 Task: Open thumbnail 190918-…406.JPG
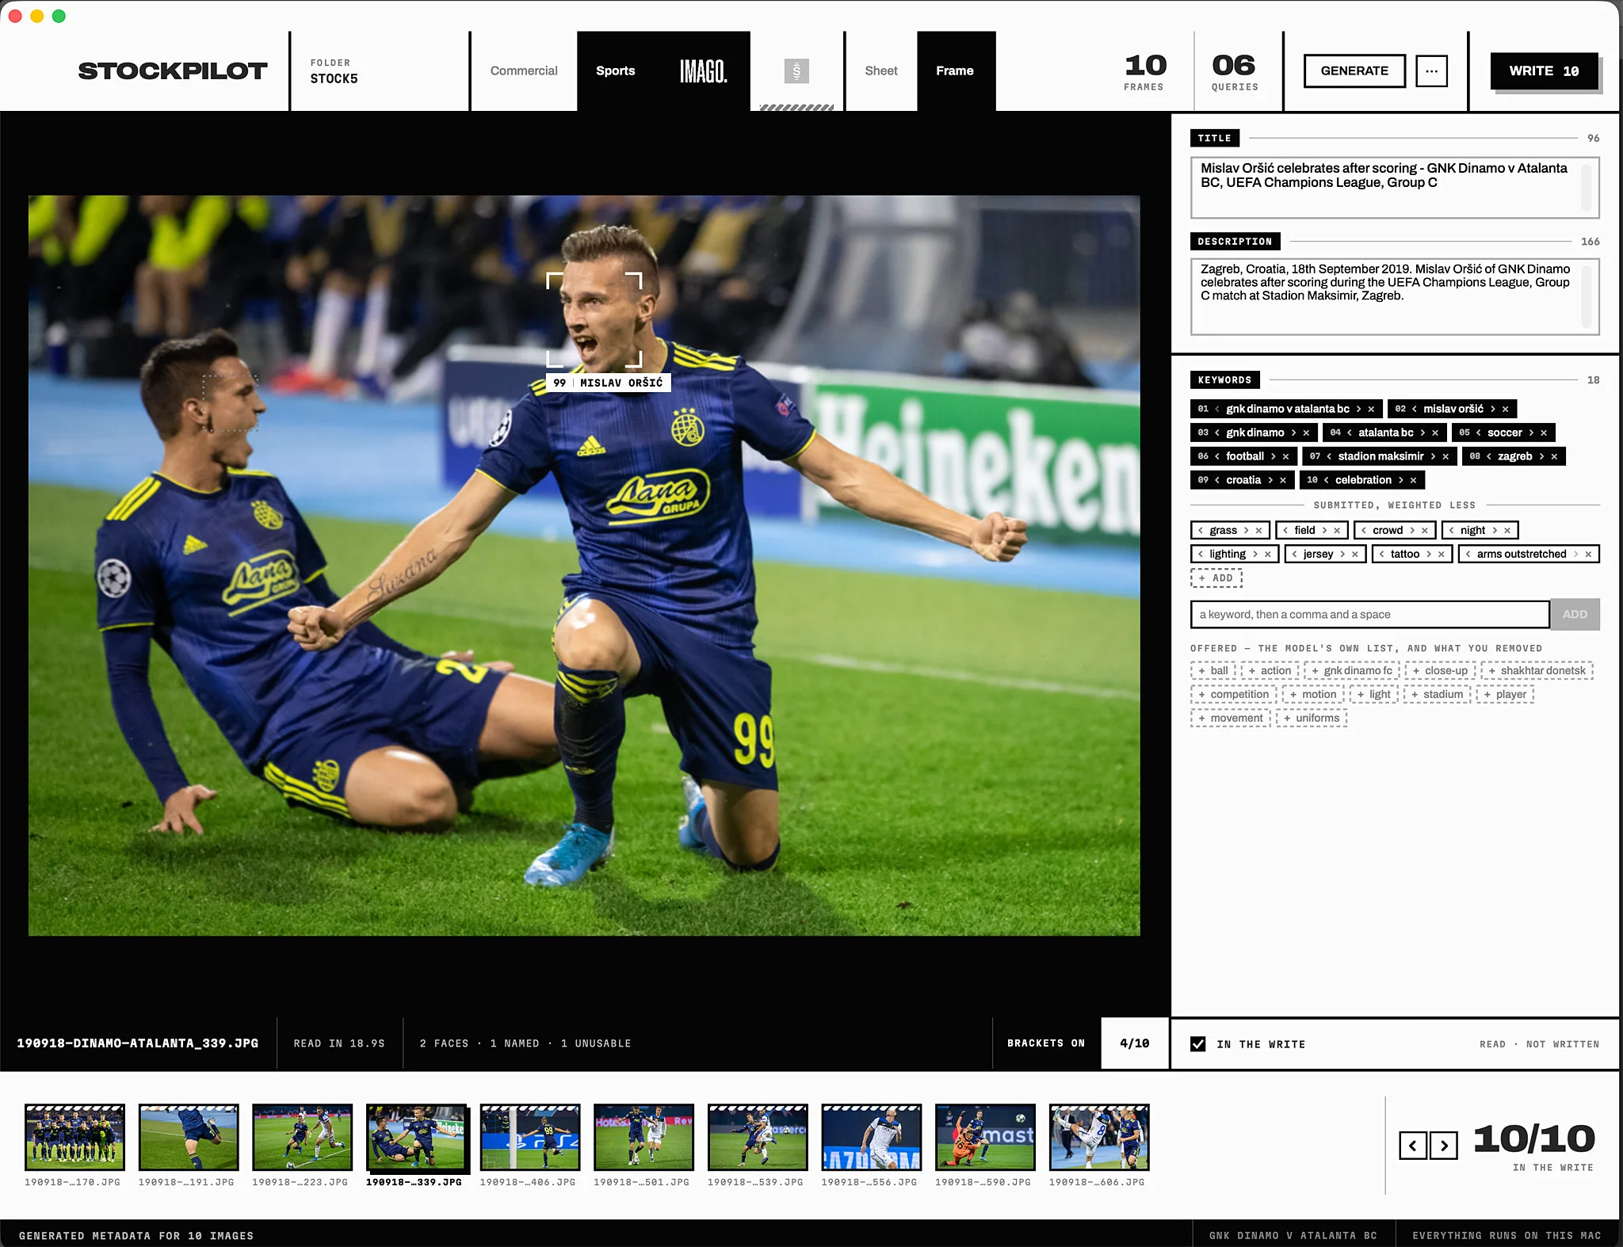click(x=530, y=1137)
